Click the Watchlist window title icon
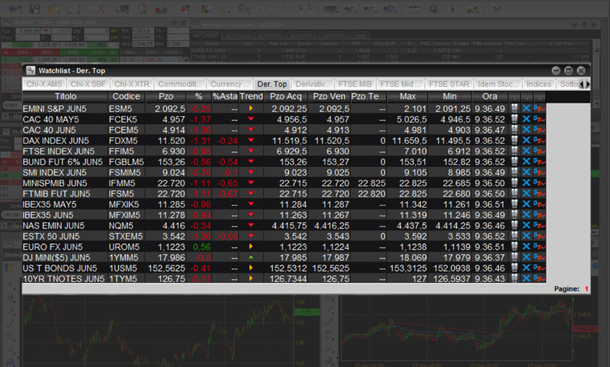The image size is (610, 367). click(x=30, y=71)
